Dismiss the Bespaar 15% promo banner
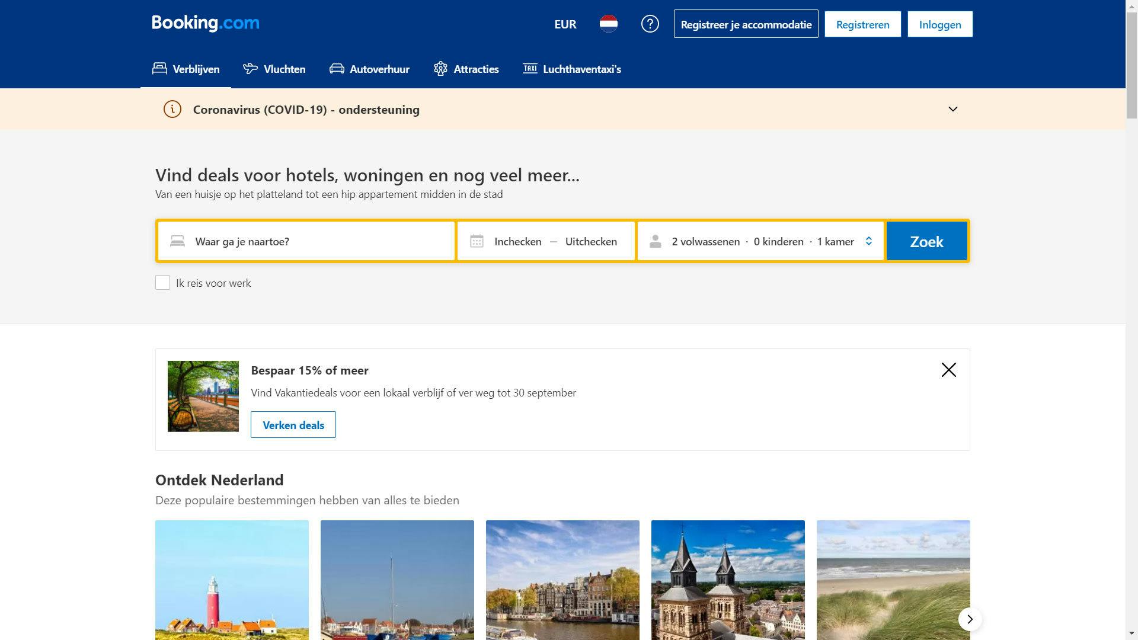1138x640 pixels. 948,370
